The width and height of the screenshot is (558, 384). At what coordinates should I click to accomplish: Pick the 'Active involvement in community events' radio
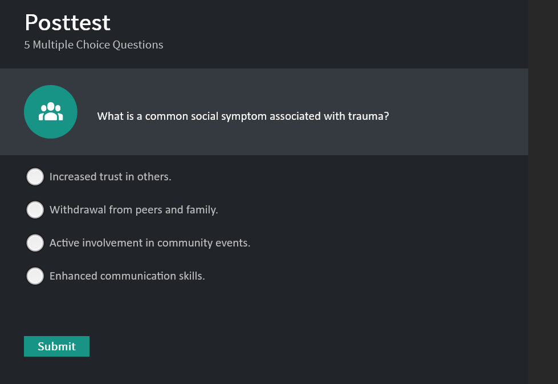click(35, 243)
